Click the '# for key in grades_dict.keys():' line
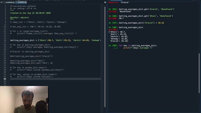The width and height of the screenshot is (201, 113). click(29, 67)
